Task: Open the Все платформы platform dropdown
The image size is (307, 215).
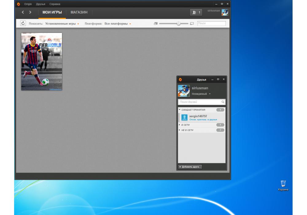Action: tap(118, 24)
